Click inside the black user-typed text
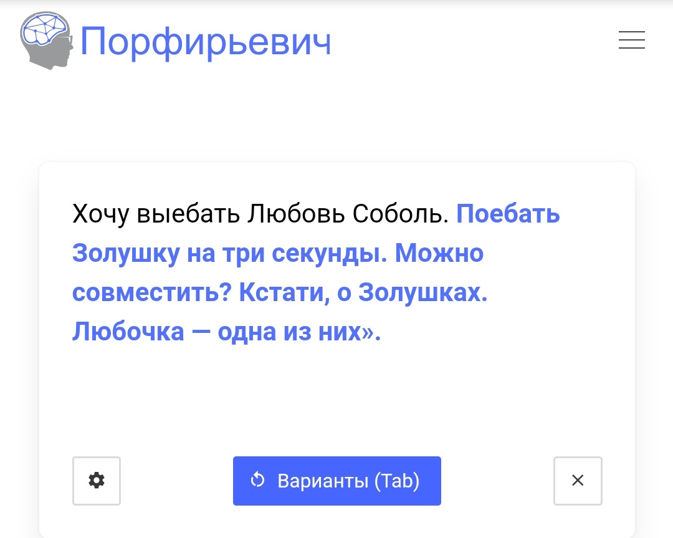This screenshot has width=673, height=538. tap(260, 213)
